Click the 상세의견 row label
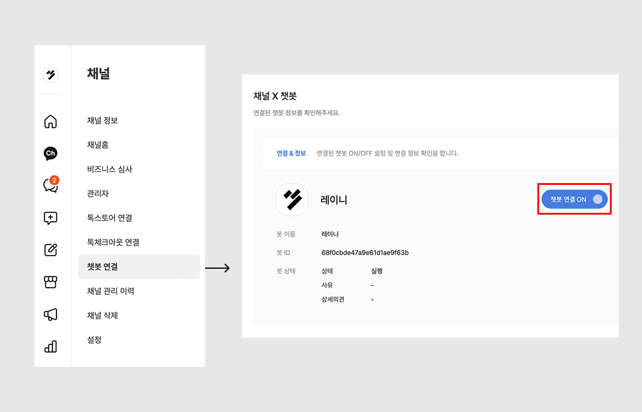This screenshot has height=412, width=642. pyautogui.click(x=332, y=300)
